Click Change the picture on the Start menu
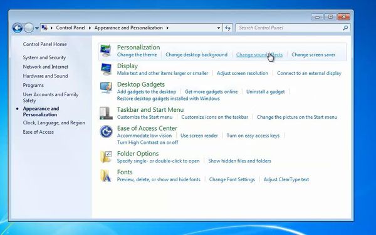This screenshot has width=376, height=235. point(297,117)
